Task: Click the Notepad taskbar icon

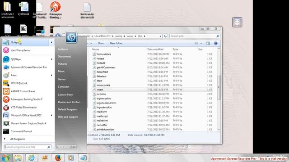Action: (x=83, y=158)
